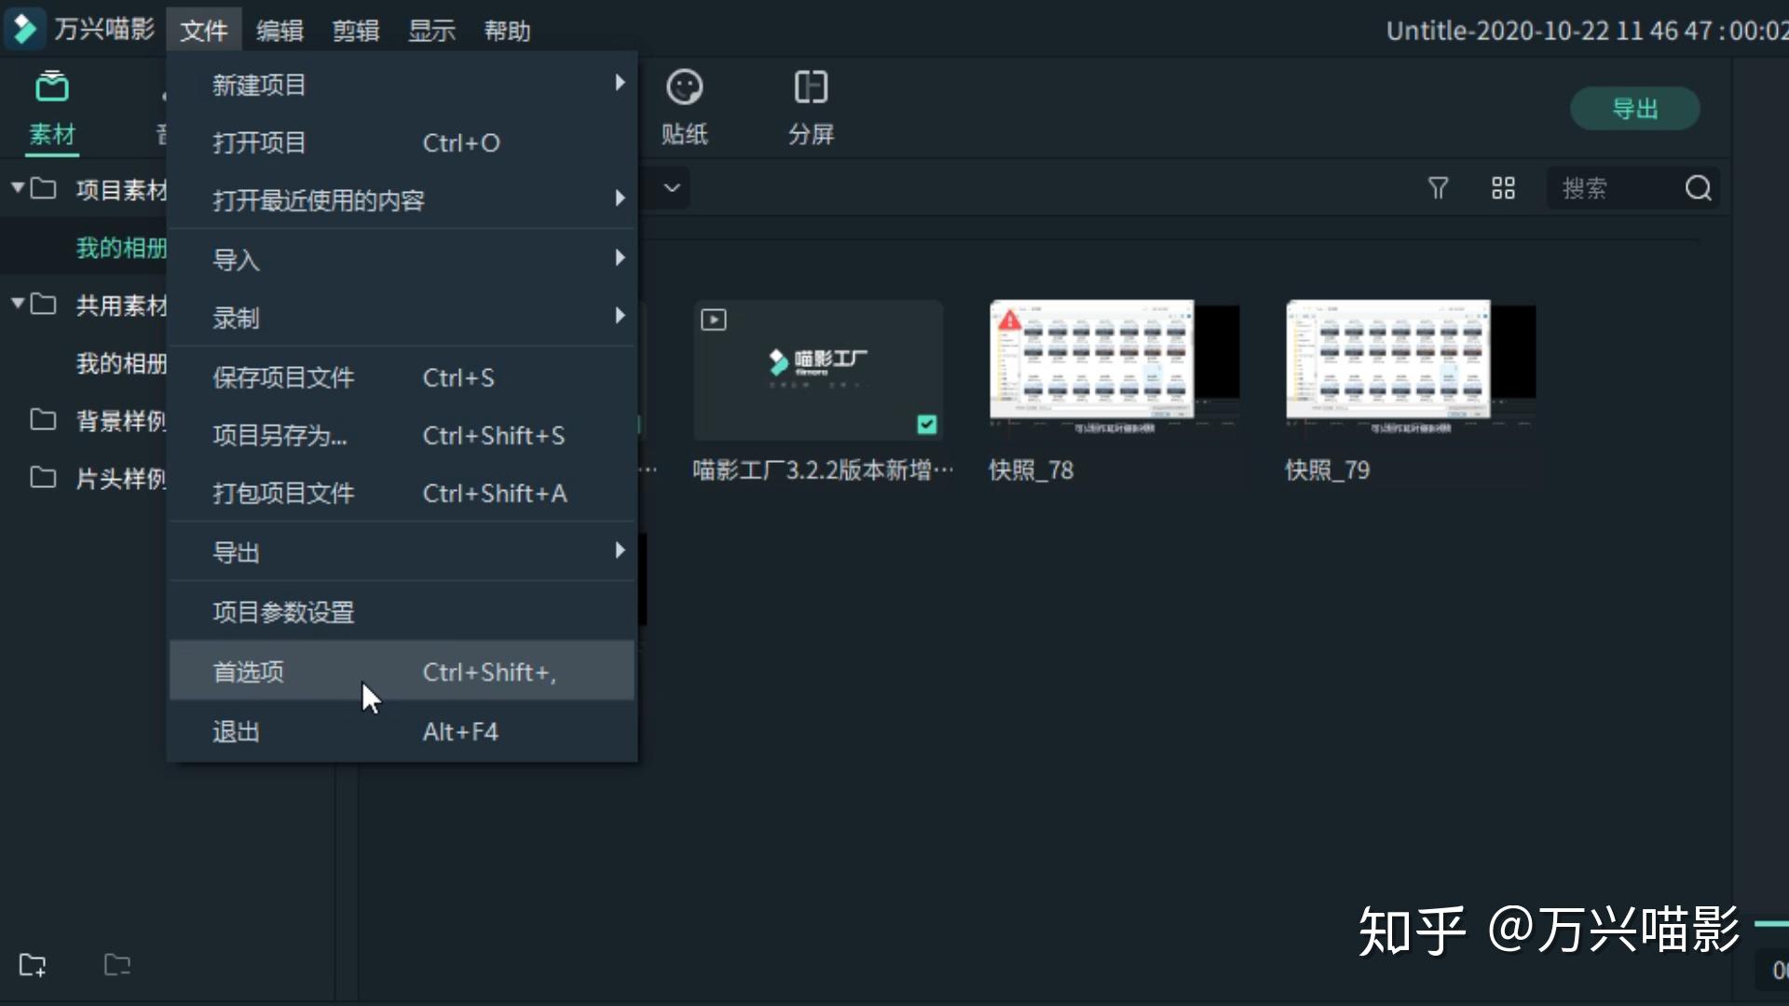Choose 项目参数设置 menu entry
This screenshot has width=1789, height=1006.
(283, 612)
